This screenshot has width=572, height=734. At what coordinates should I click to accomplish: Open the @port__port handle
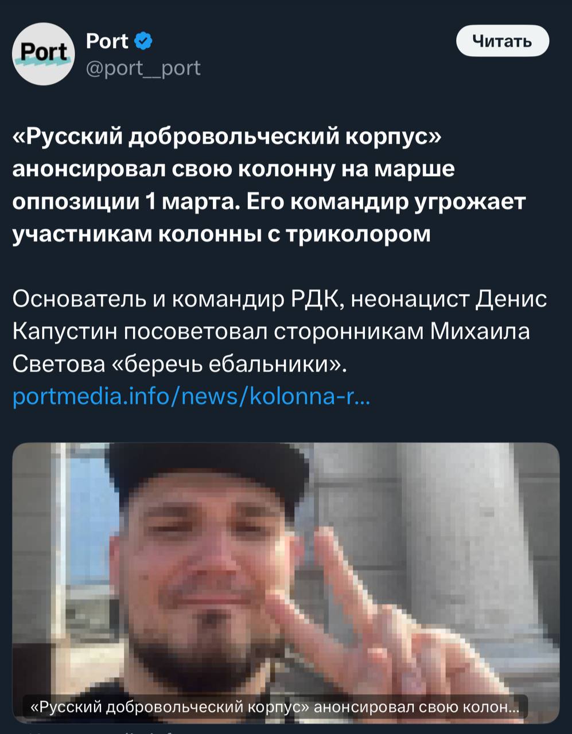pyautogui.click(x=143, y=68)
